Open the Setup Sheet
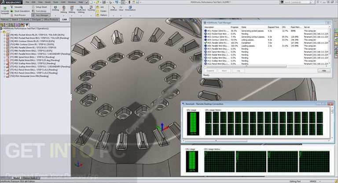 point(39,7)
